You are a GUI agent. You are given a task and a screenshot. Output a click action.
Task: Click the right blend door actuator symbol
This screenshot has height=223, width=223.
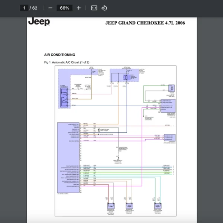point(158,206)
